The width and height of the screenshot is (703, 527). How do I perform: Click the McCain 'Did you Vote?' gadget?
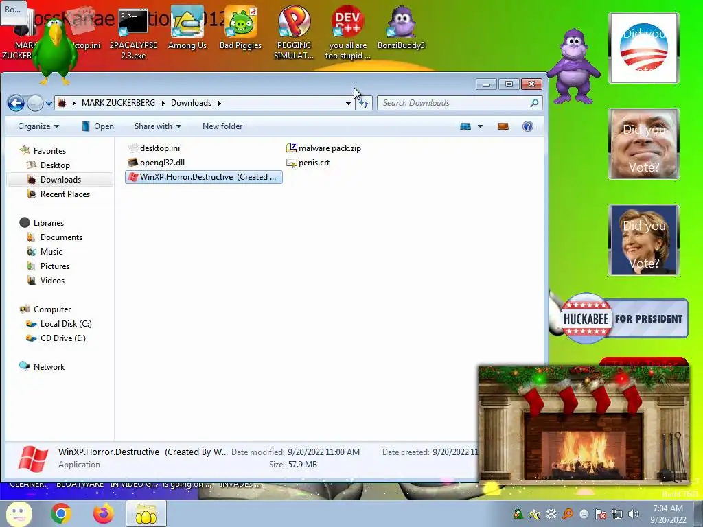click(x=644, y=144)
